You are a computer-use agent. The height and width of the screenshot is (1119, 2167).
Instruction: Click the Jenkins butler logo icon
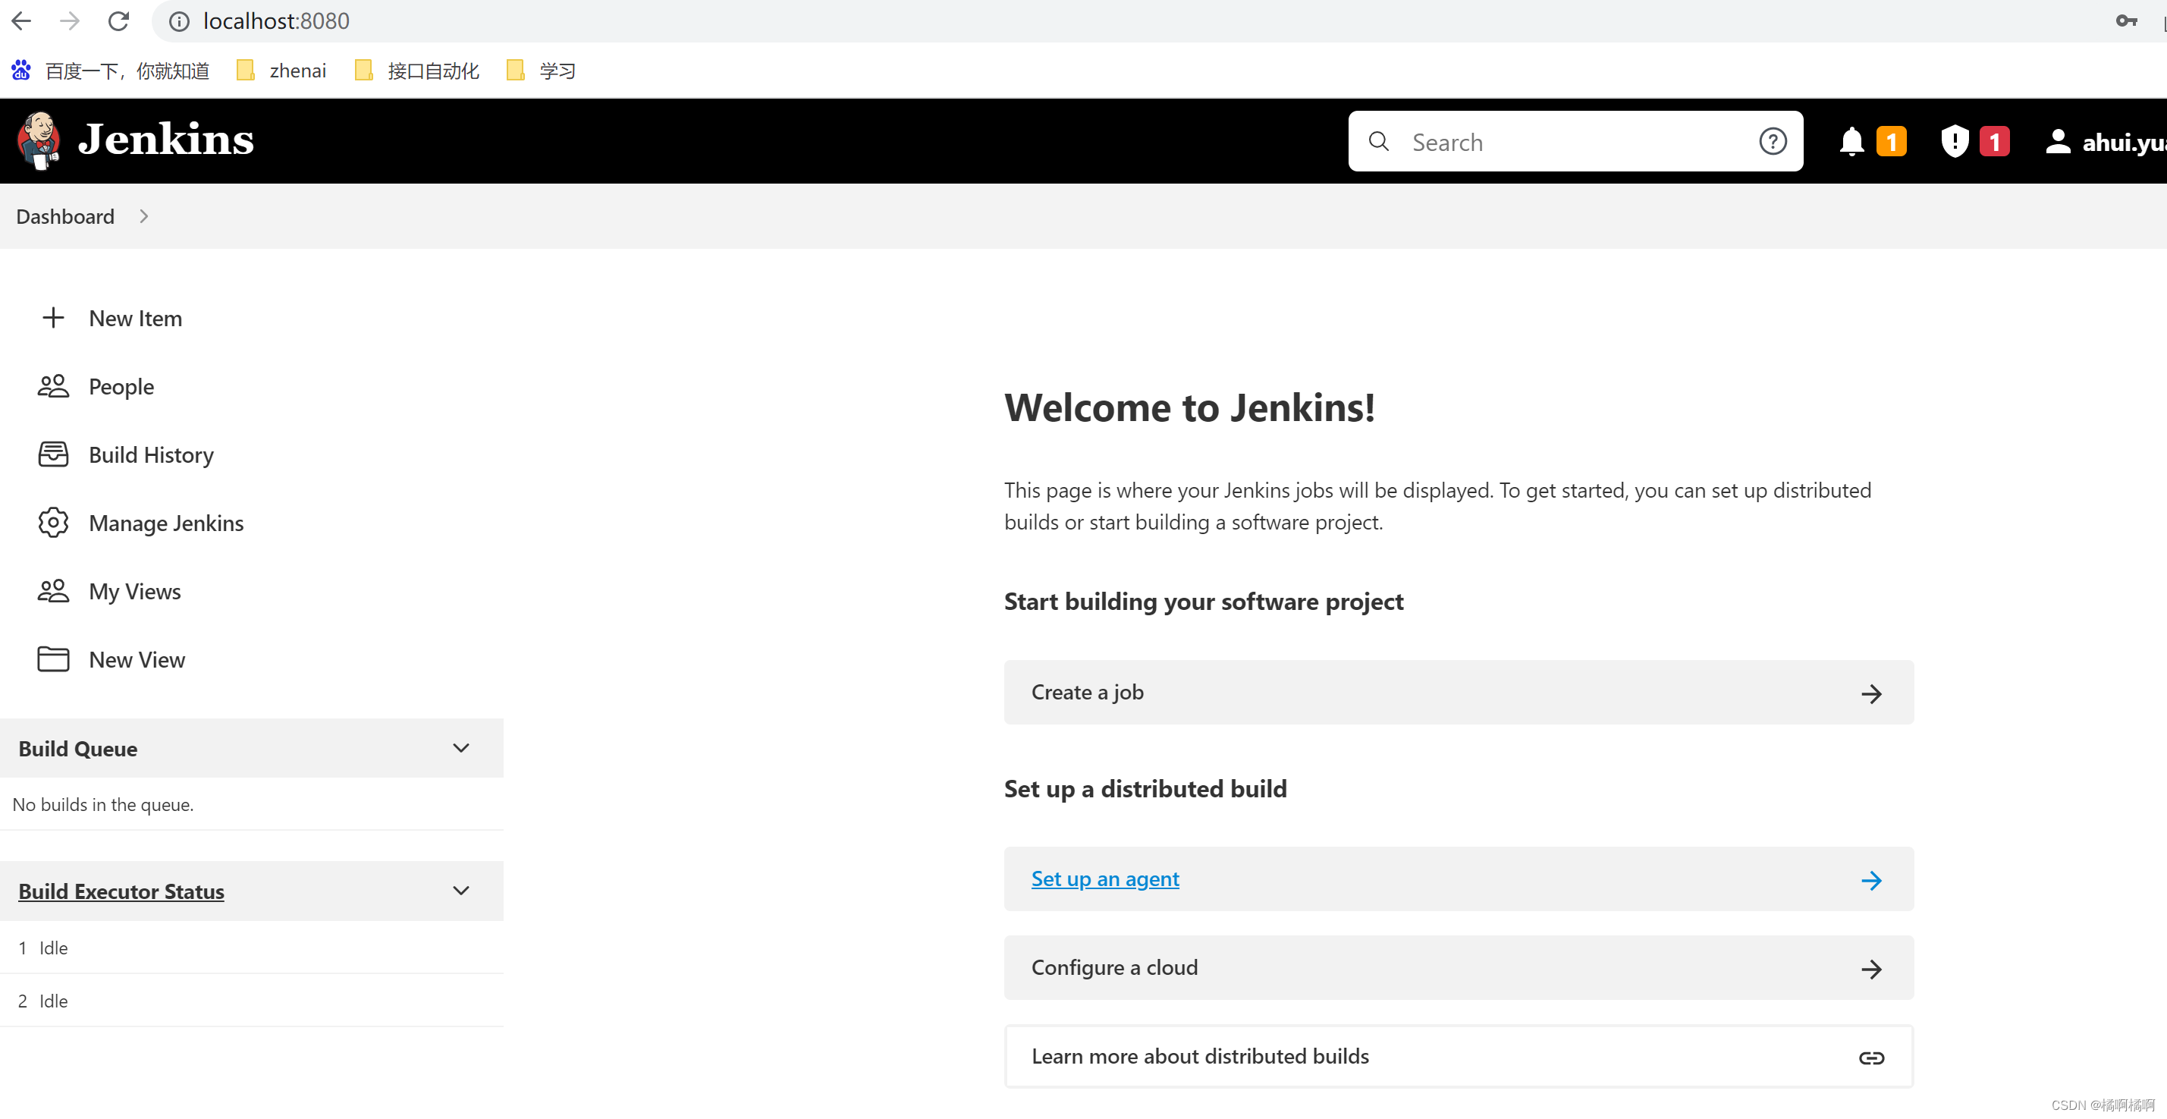pyautogui.click(x=39, y=140)
